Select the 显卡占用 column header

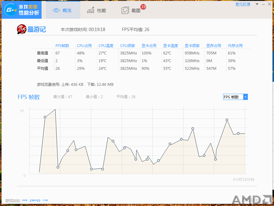point(149,46)
